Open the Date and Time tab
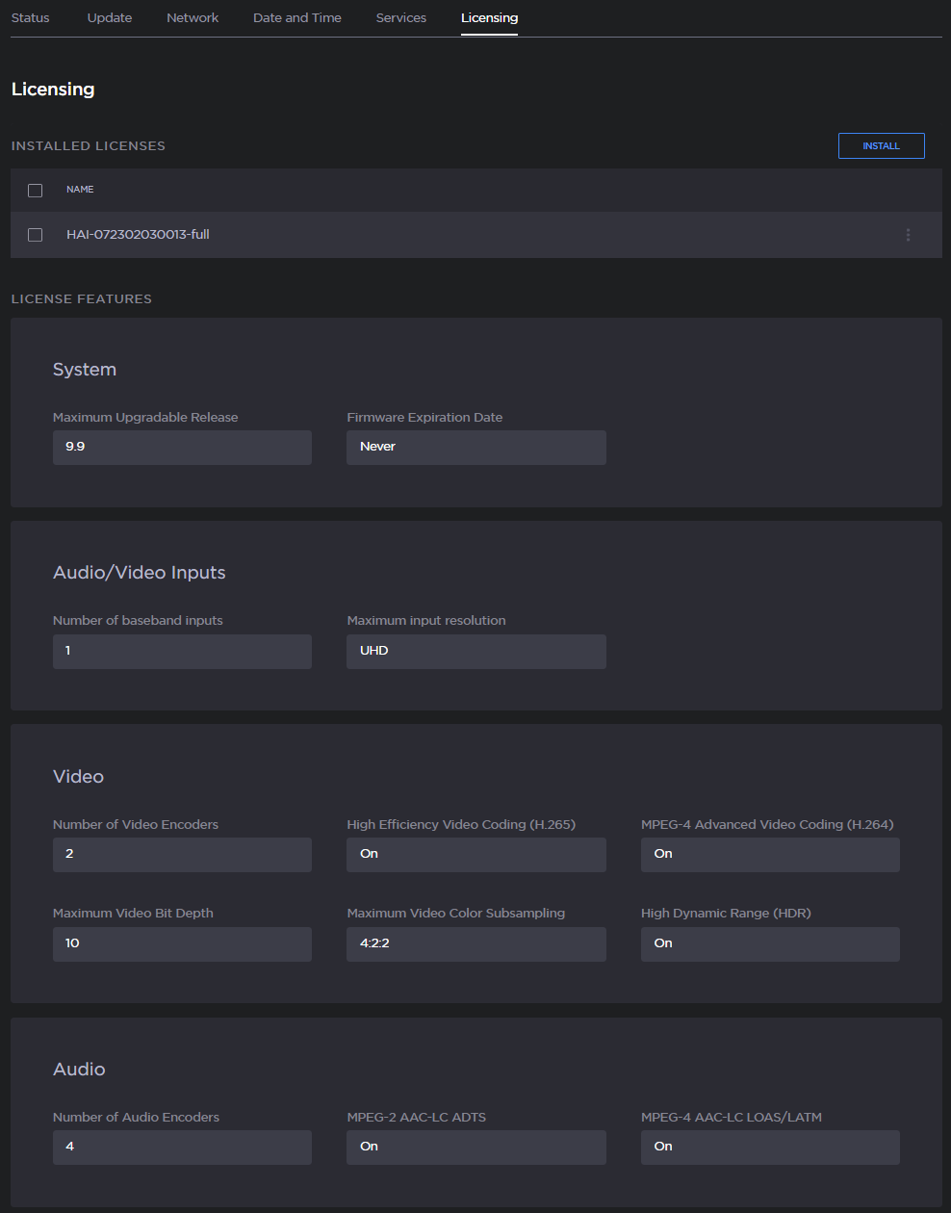 (x=296, y=17)
